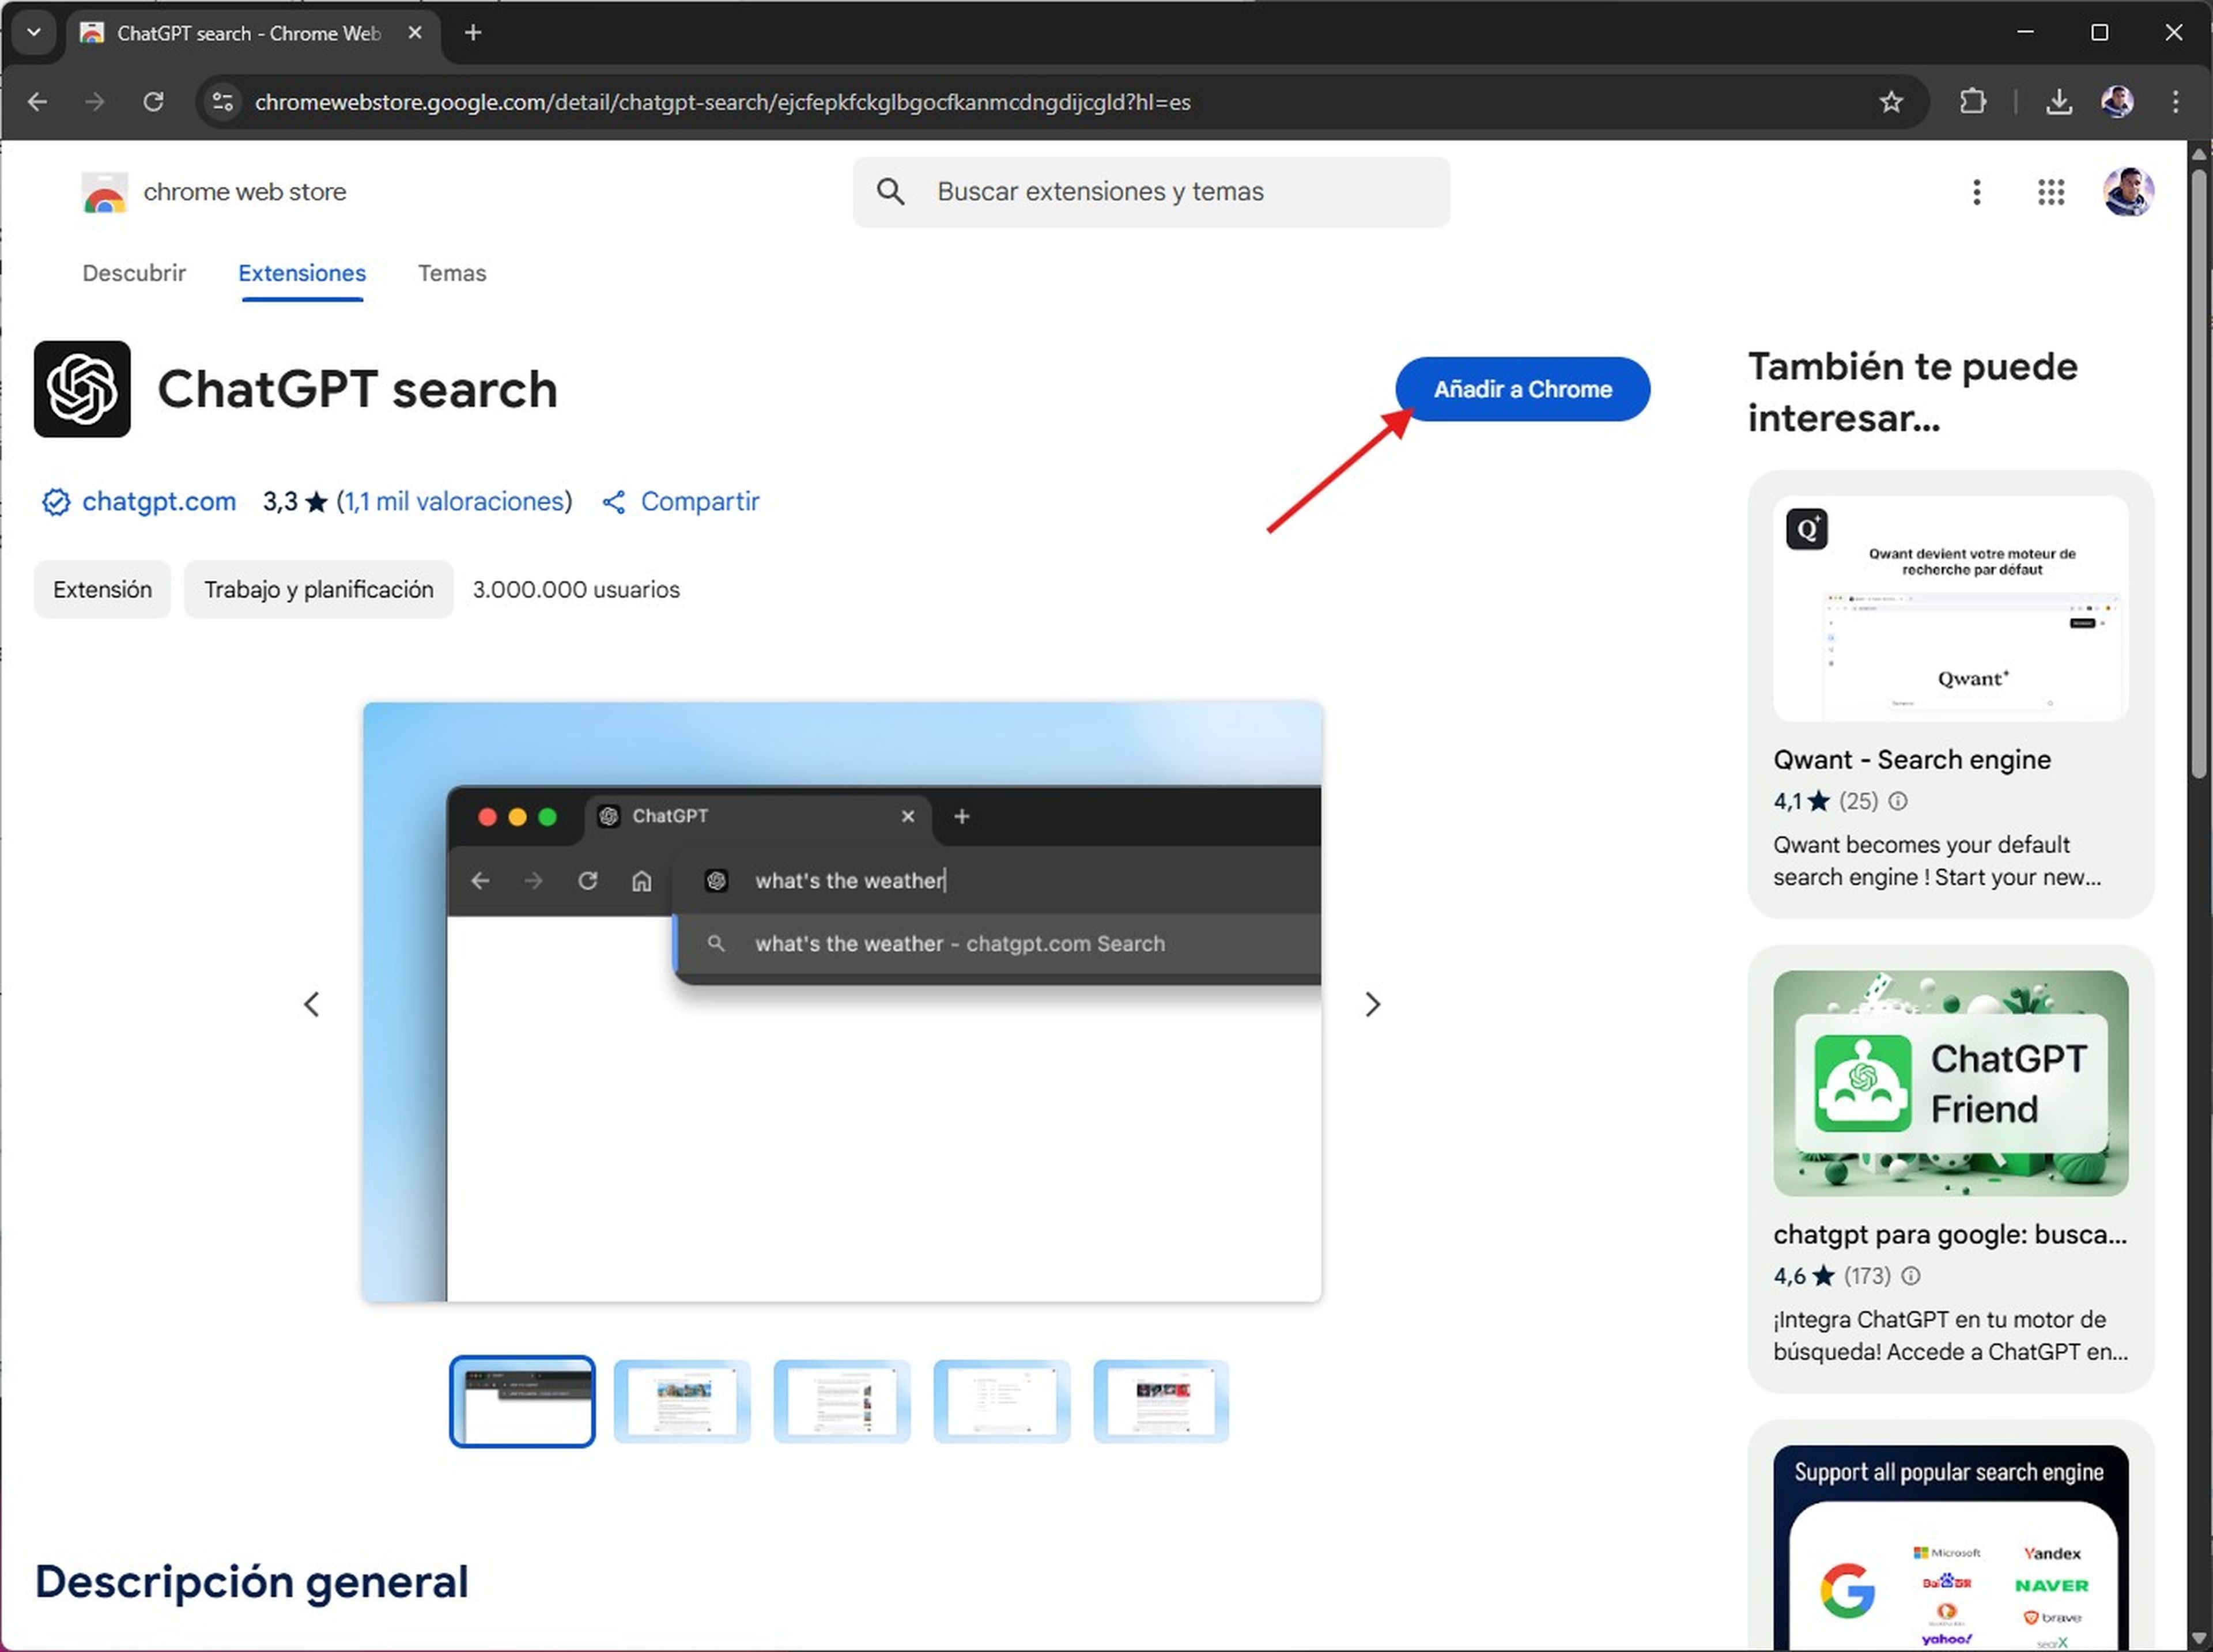
Task: Close the ChatGPT search tab
Action: tap(415, 33)
